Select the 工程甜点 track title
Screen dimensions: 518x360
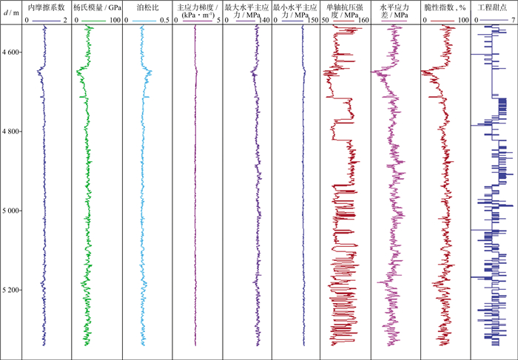coord(492,6)
